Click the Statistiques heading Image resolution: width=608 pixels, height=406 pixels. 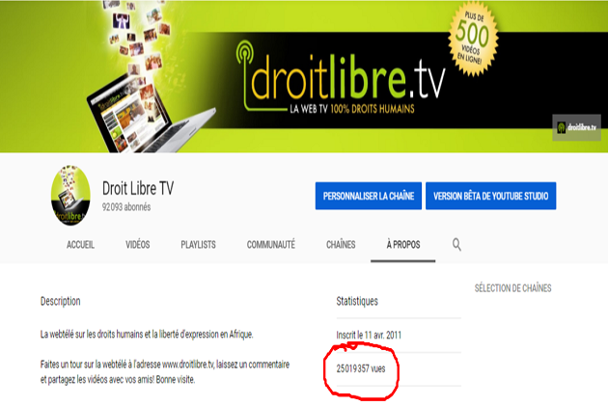(x=357, y=302)
